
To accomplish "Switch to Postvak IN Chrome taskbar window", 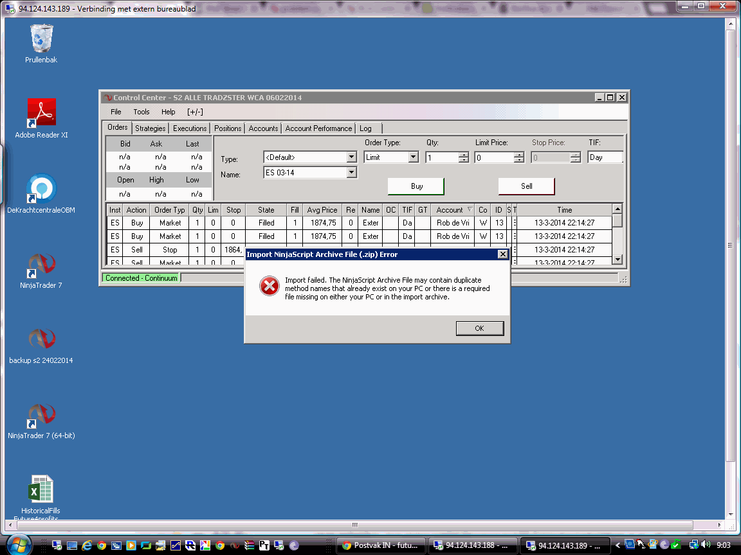I will point(381,545).
